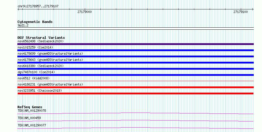Click the blue bar under dgv7487n100

pos(135,75)
